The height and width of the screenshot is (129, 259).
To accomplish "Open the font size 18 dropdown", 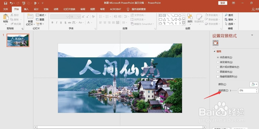I will (79, 16).
